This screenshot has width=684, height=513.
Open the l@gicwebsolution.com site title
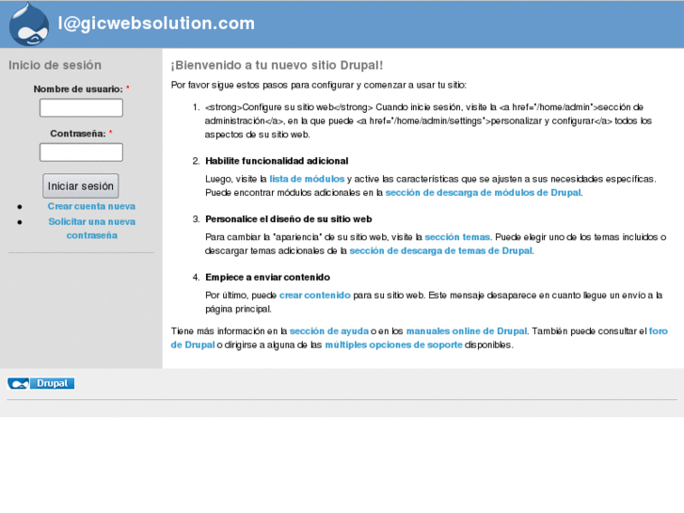point(156,24)
